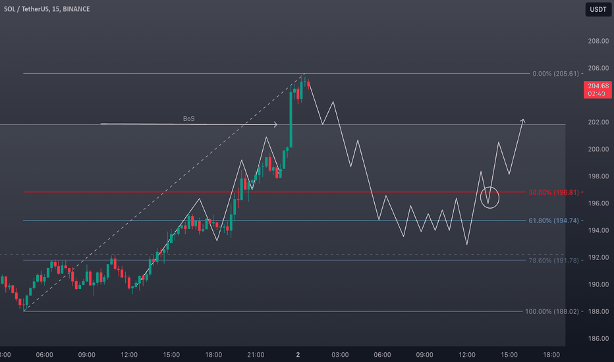The height and width of the screenshot is (362, 614).
Task: Click the 0.00% (205.61) Fibonacci label
Action: coord(555,74)
